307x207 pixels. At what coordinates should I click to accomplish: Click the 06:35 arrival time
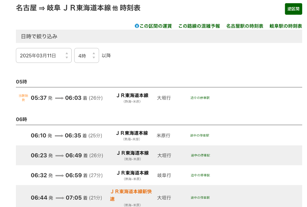click(x=73, y=135)
